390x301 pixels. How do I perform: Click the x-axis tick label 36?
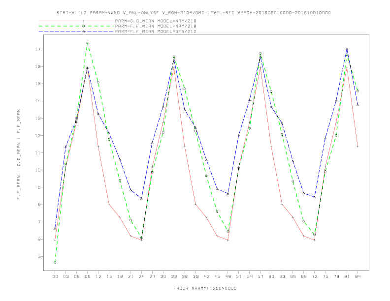[x=185, y=276]
